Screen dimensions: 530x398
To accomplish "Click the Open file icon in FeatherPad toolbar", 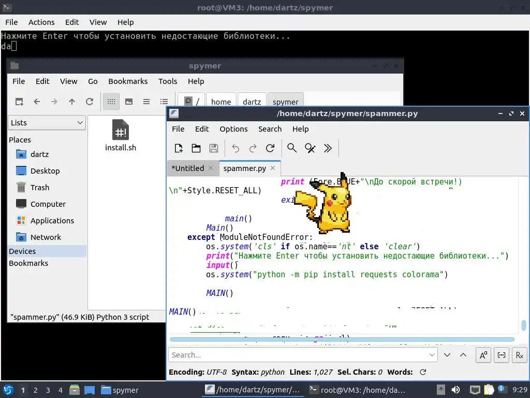I will point(196,148).
